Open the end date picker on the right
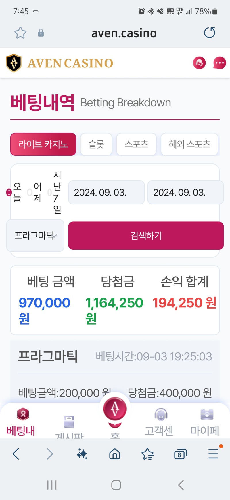 tap(185, 192)
